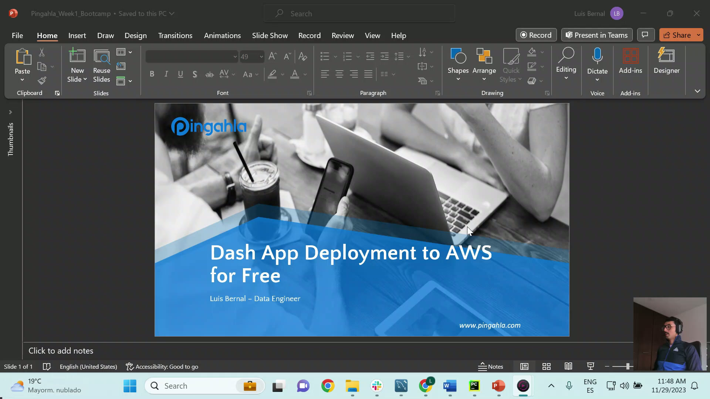Click the Share button

[x=677, y=35]
